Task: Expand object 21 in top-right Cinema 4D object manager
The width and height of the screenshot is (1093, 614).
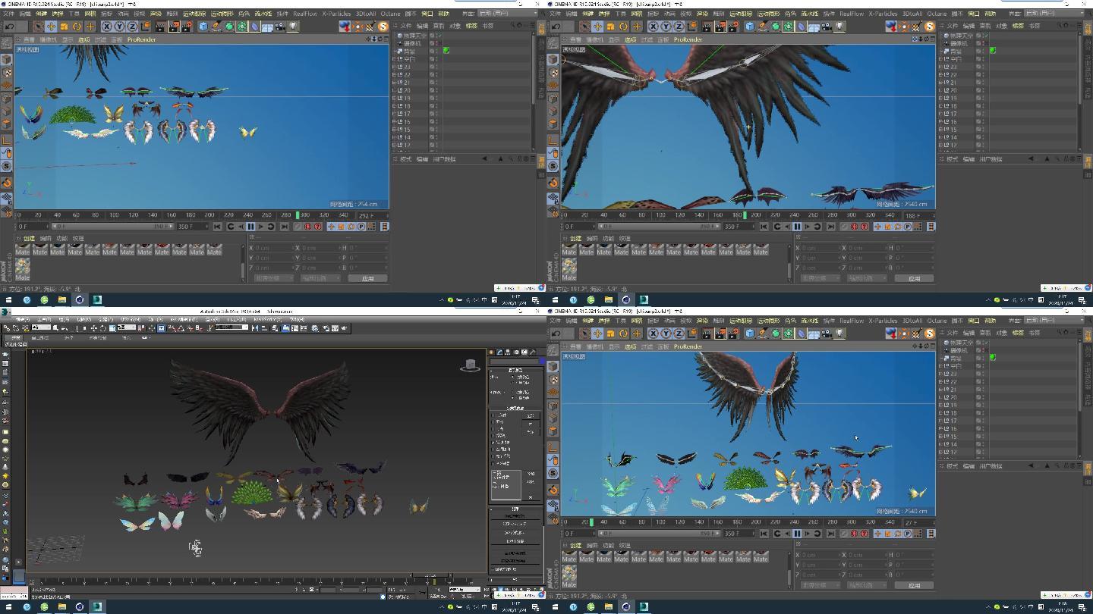Action: [940, 82]
